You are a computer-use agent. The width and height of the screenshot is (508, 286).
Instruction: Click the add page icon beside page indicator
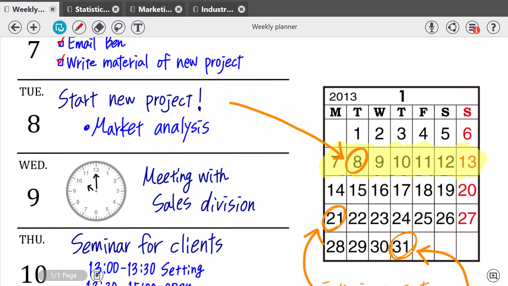tap(97, 275)
